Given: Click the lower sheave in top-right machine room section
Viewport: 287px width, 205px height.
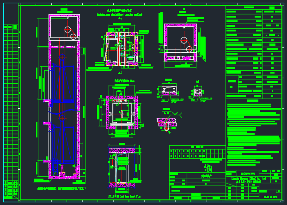Looking at the screenshot, I should click(189, 49).
